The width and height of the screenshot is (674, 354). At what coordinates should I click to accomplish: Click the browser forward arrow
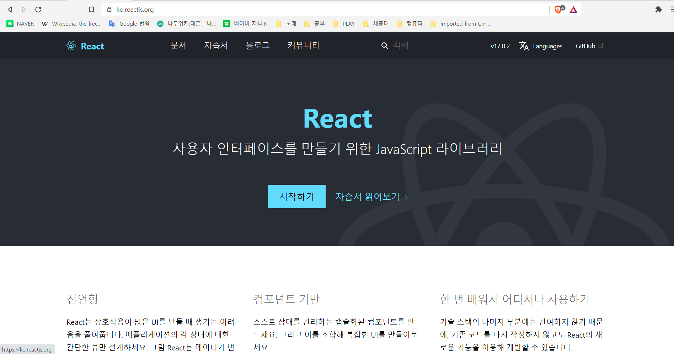(x=24, y=10)
